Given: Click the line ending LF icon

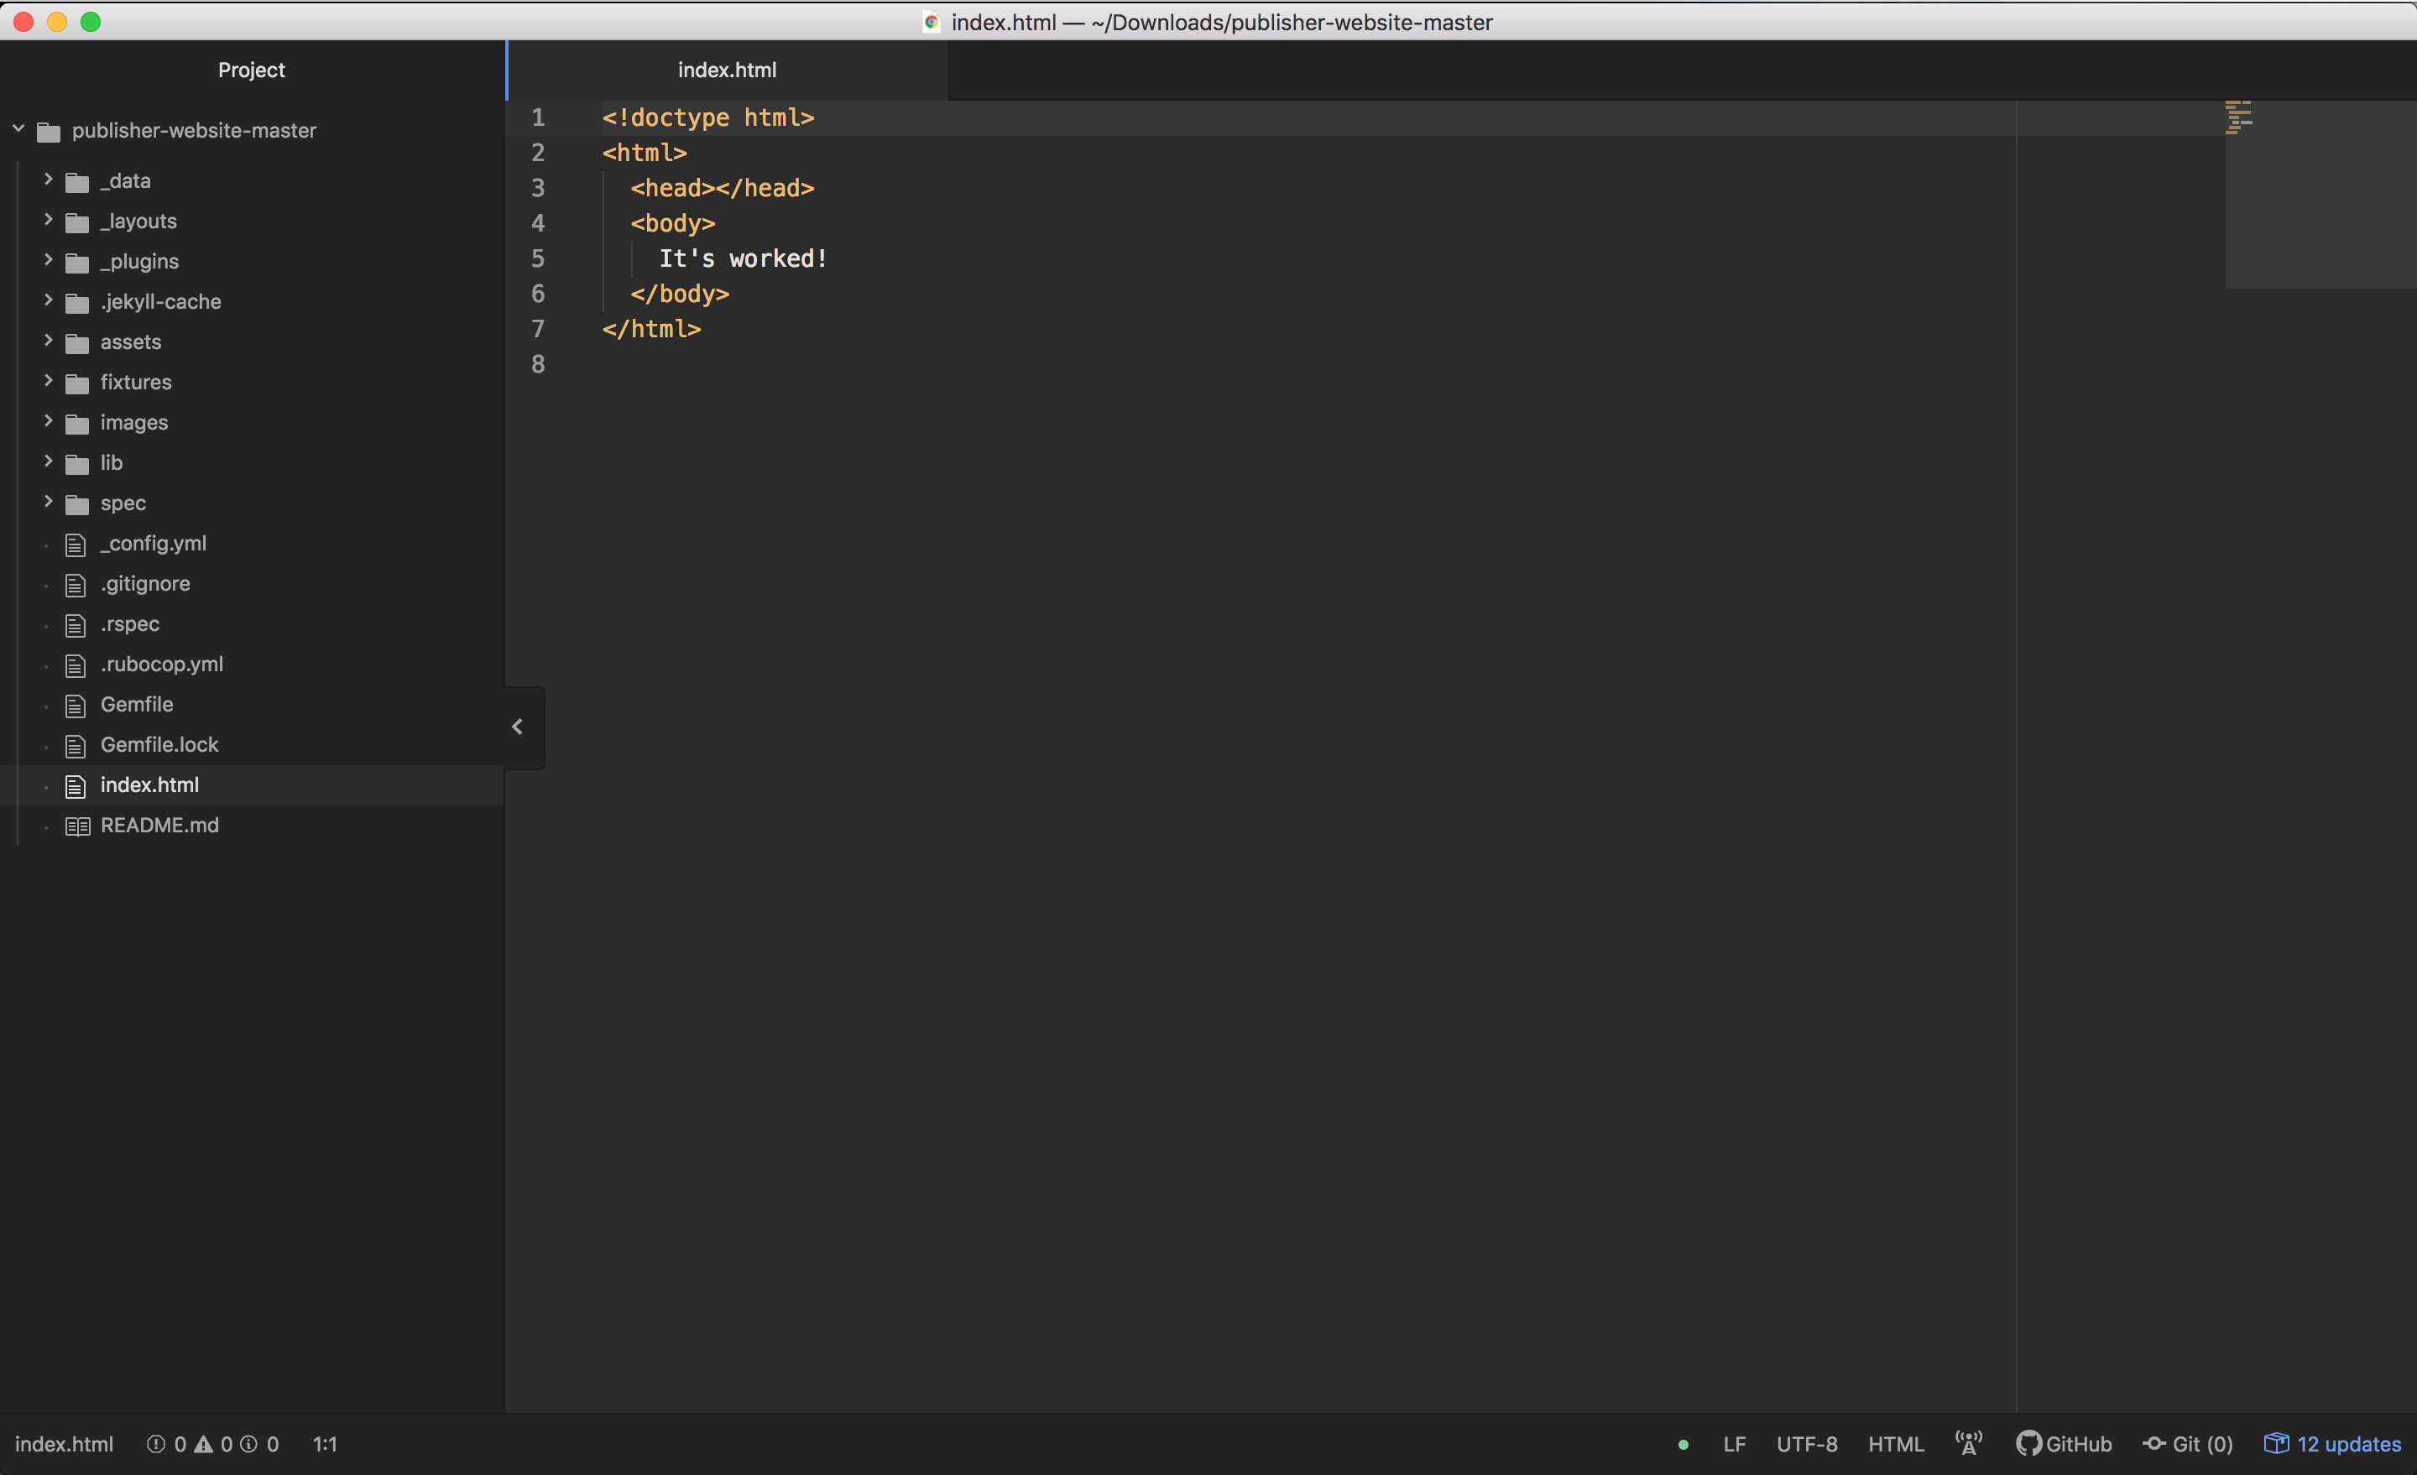Looking at the screenshot, I should click(1733, 1442).
